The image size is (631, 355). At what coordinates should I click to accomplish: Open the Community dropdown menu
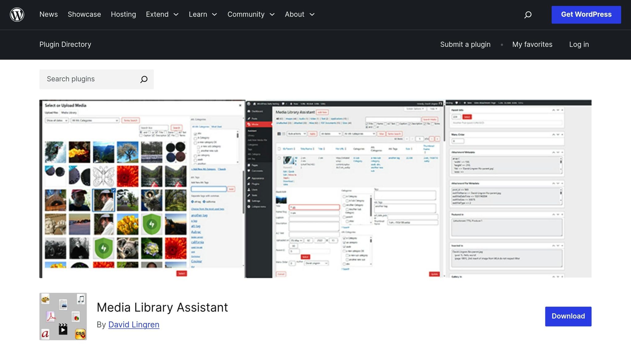click(x=251, y=14)
